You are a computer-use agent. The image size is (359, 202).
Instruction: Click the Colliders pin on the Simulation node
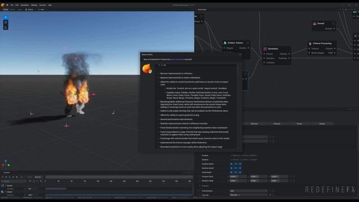[x=264, y=62]
